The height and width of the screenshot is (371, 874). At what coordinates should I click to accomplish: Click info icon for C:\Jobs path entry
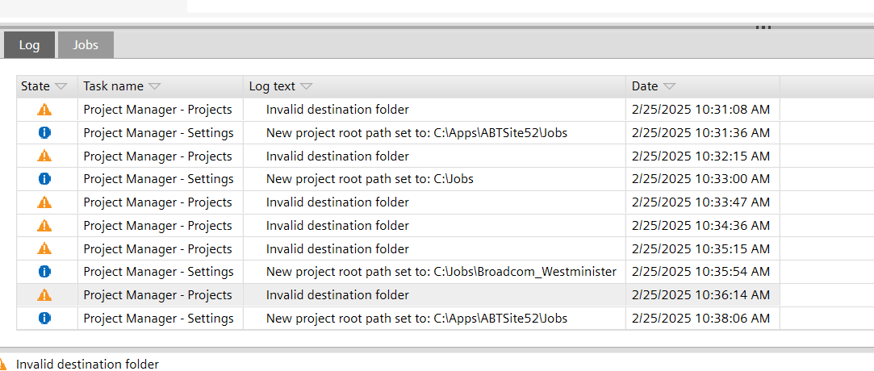pyautogui.click(x=44, y=179)
